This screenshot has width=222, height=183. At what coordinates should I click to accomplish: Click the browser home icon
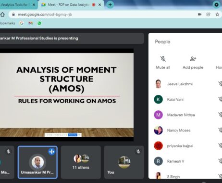[2, 14]
